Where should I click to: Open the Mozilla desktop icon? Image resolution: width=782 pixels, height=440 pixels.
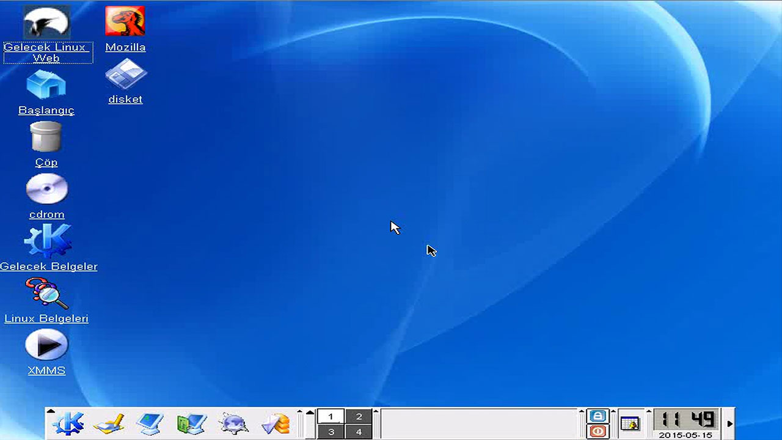pos(125,21)
